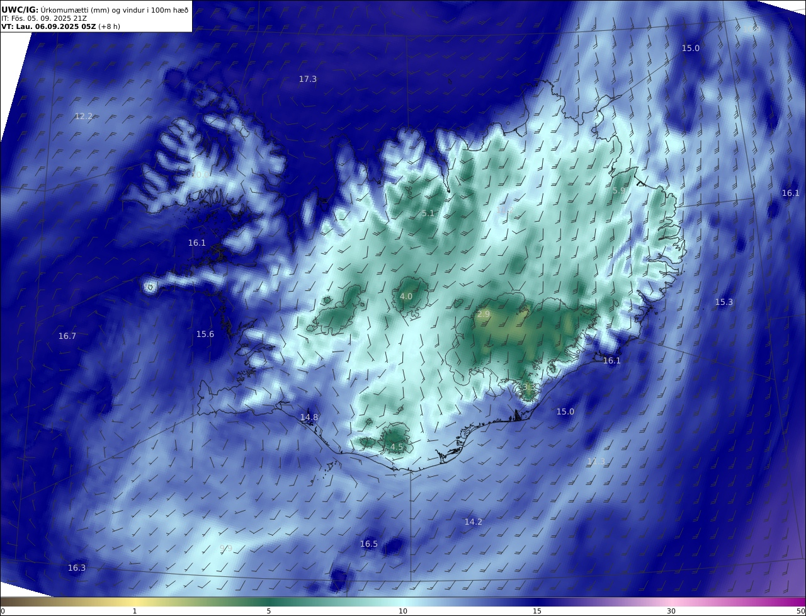Click the 16.3 value near the bottom-left corner
Image resolution: width=806 pixels, height=616 pixels.
pos(77,568)
